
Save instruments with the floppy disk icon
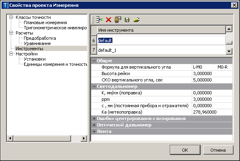pyautogui.click(x=127, y=20)
